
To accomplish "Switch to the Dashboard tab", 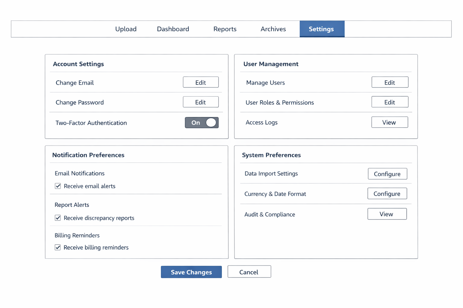I will coord(173,29).
